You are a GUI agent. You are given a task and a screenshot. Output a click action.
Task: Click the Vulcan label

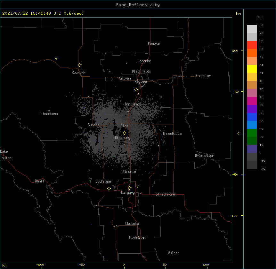click(174, 253)
